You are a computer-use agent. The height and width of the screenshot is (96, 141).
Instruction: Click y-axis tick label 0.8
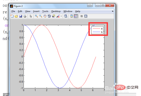click(x=21, y=31)
